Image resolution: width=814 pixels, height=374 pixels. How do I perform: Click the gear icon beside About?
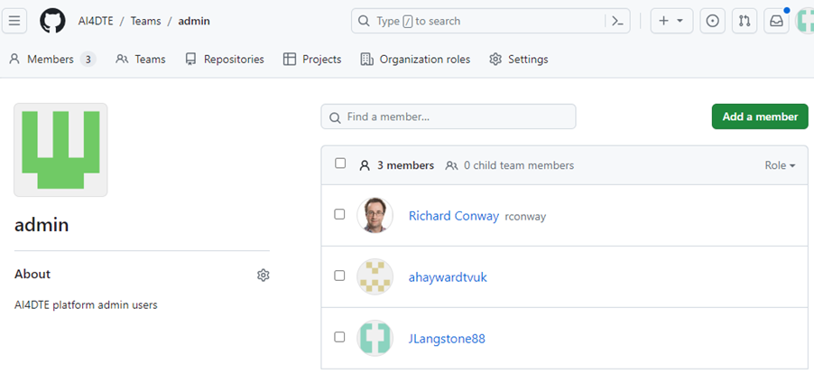click(264, 275)
